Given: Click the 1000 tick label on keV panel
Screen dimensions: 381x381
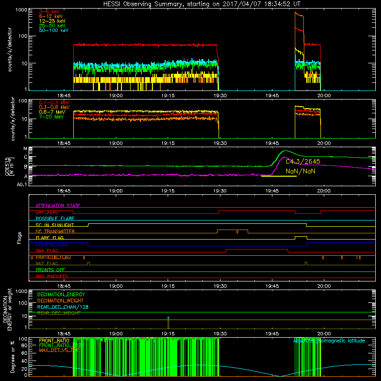Looking at the screenshot, I should 21,10.
